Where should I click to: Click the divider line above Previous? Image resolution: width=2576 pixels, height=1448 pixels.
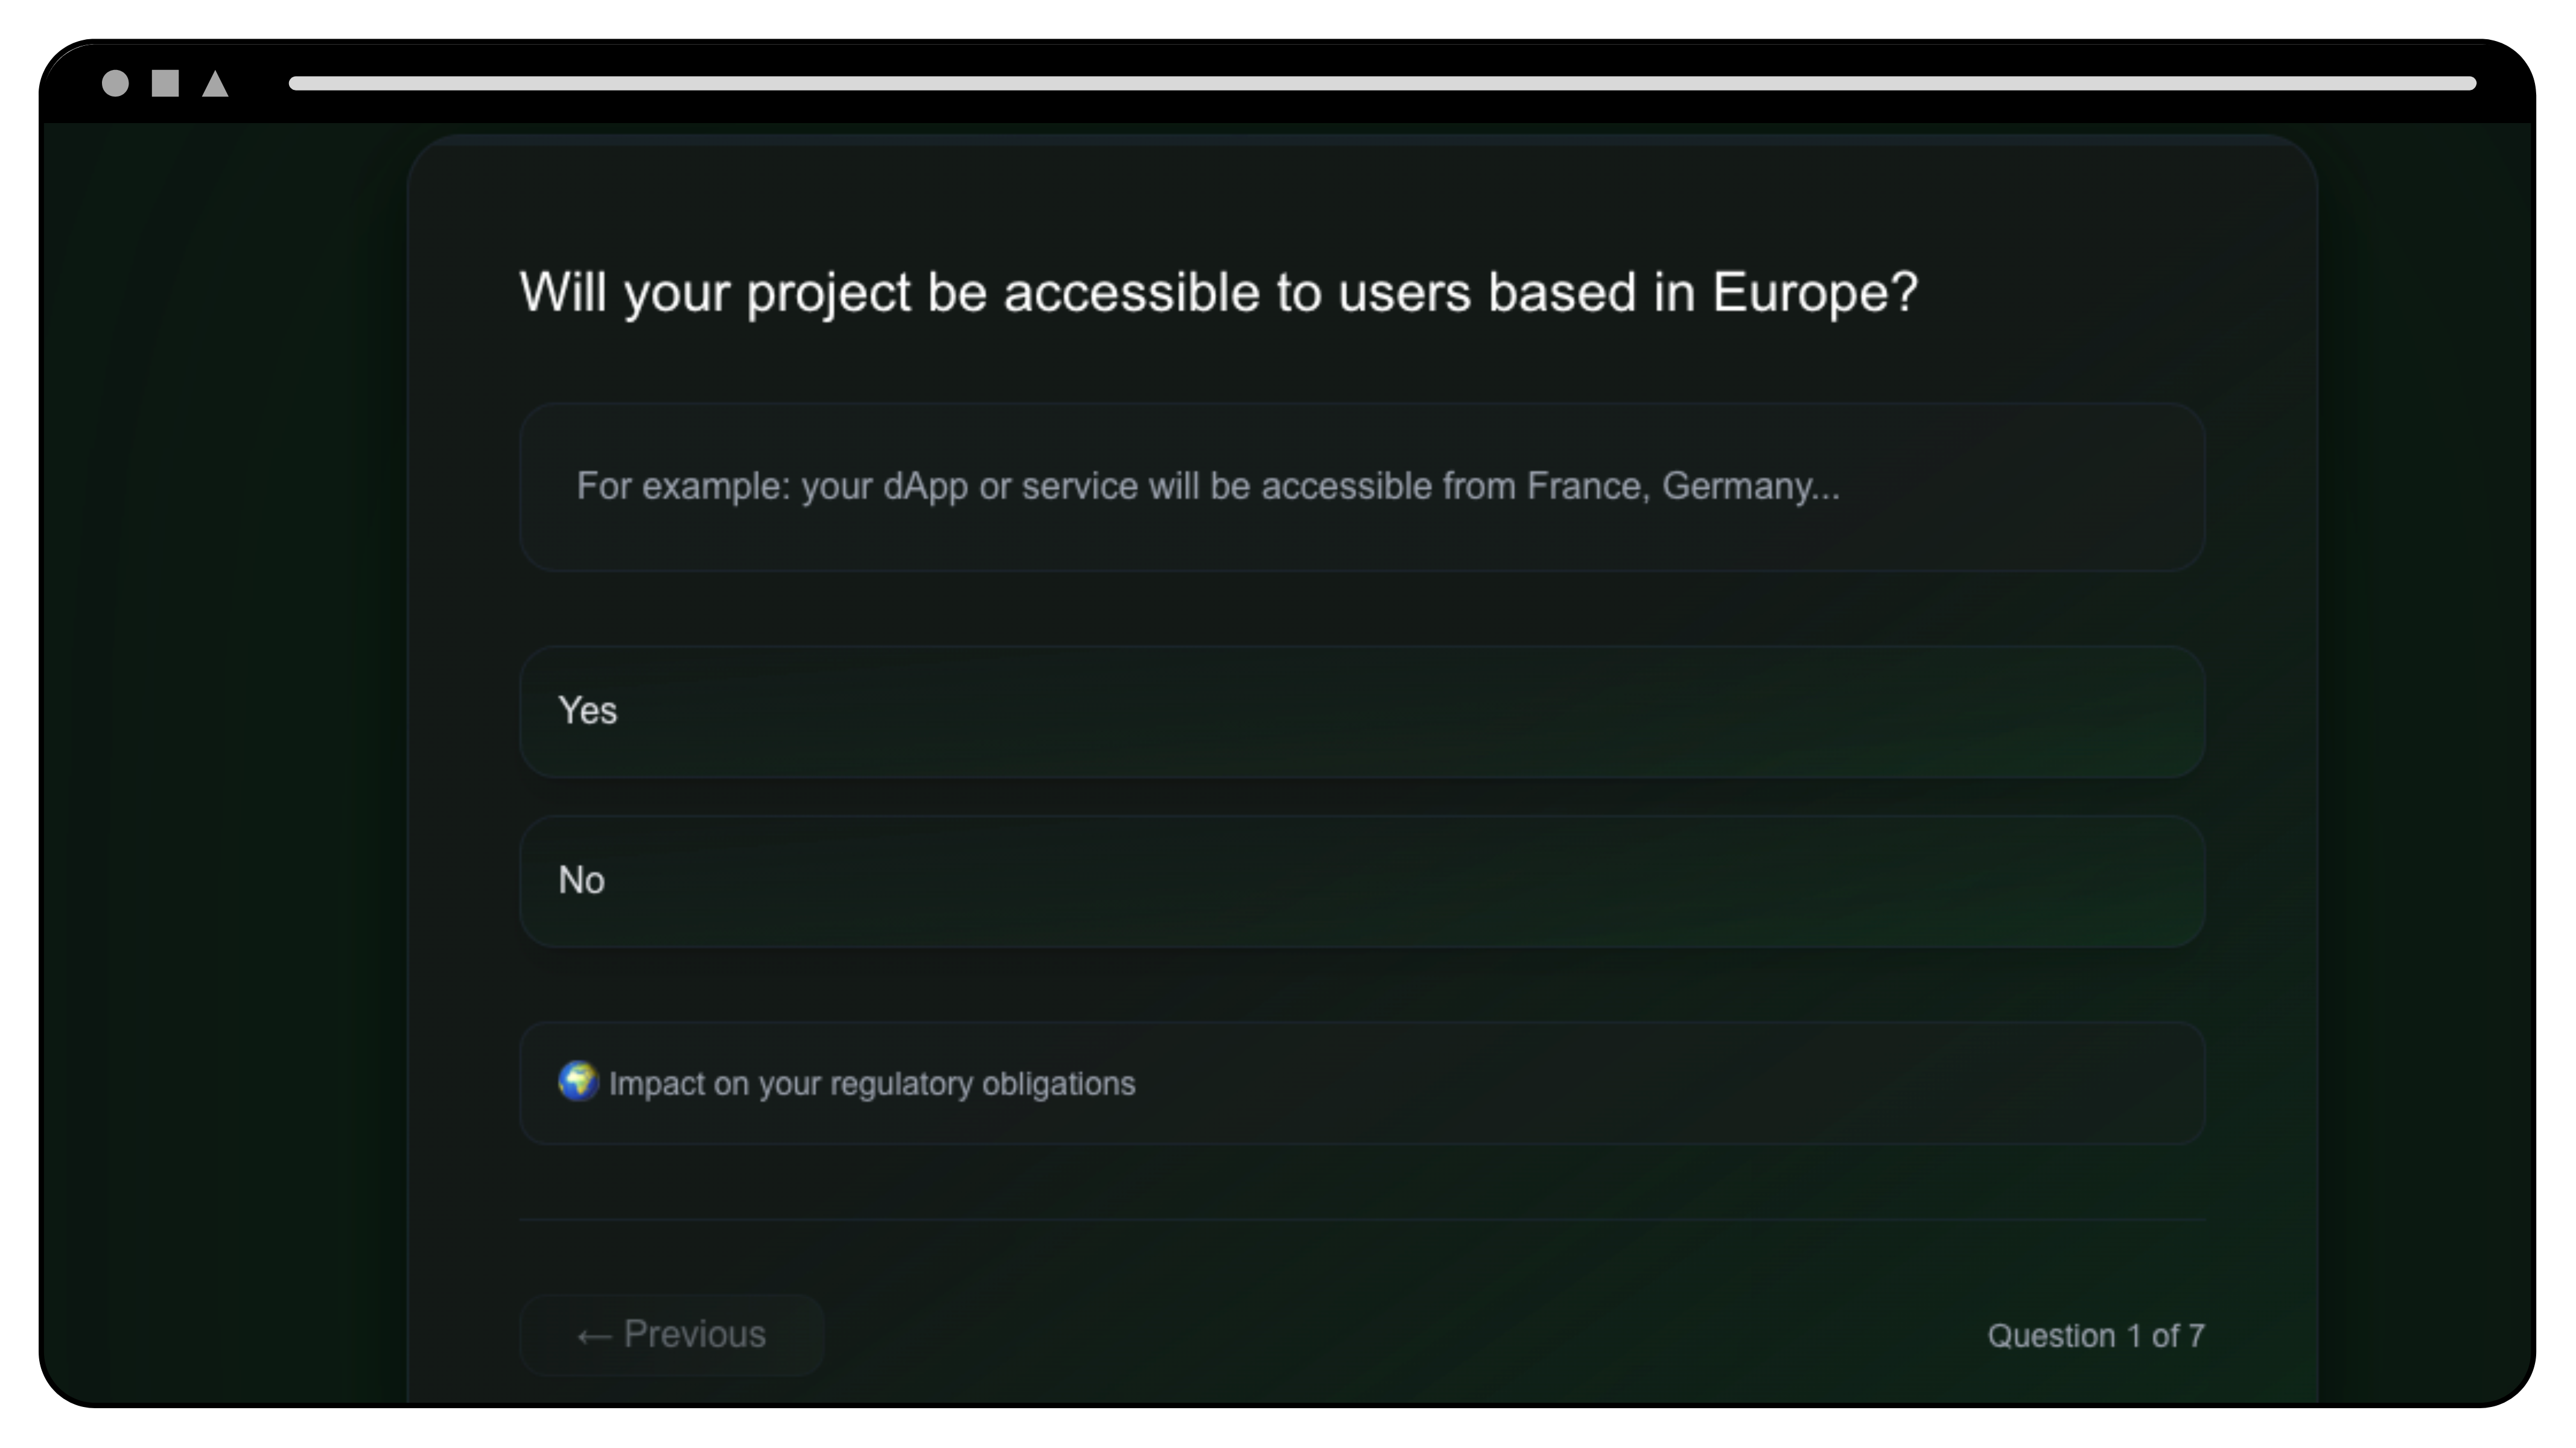coord(1362,1220)
